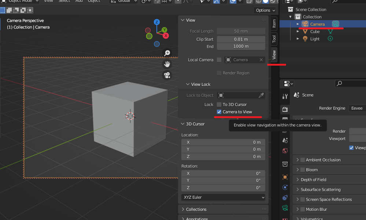Enable Screen Space Reflections checkbox
This screenshot has height=220, width=366.
coord(303,199)
